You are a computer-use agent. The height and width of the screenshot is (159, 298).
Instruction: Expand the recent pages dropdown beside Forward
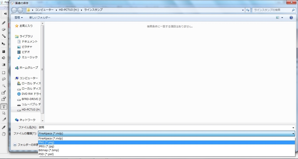[x=24, y=10]
